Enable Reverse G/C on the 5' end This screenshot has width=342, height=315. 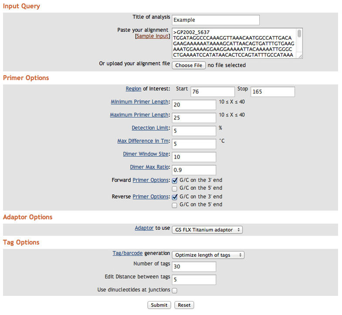point(175,205)
